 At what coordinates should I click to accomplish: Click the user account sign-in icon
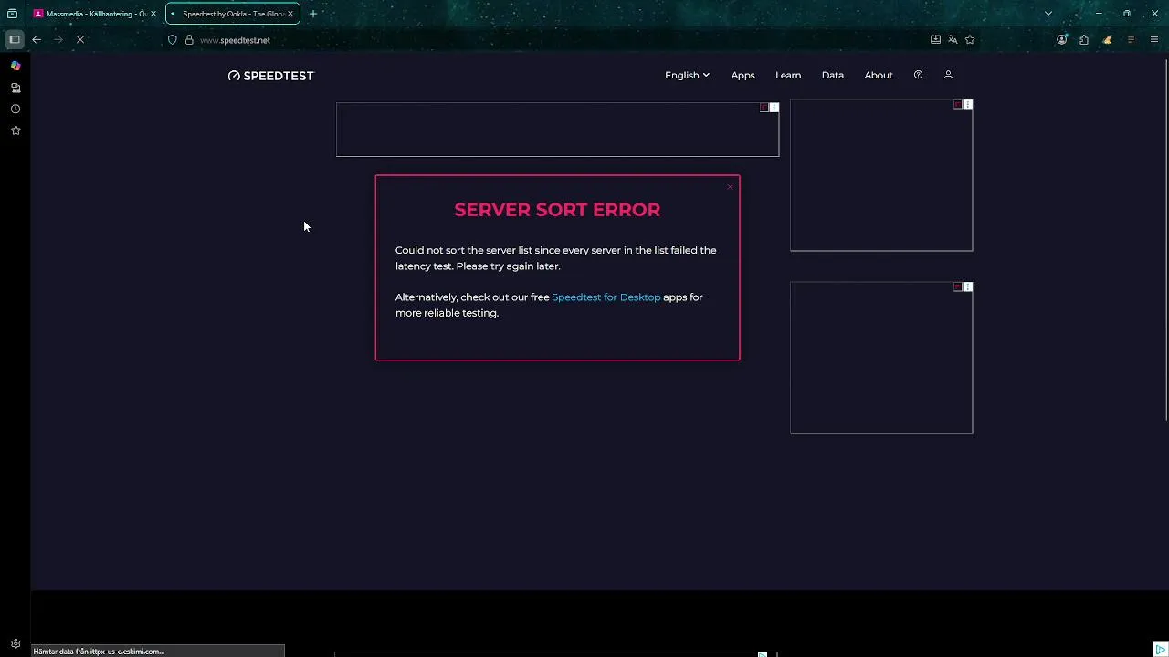pos(948,75)
